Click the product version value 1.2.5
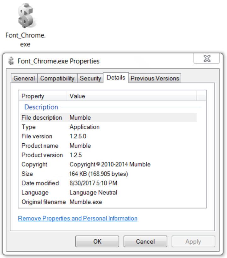Screen dimensions: 227x258 coord(76,155)
